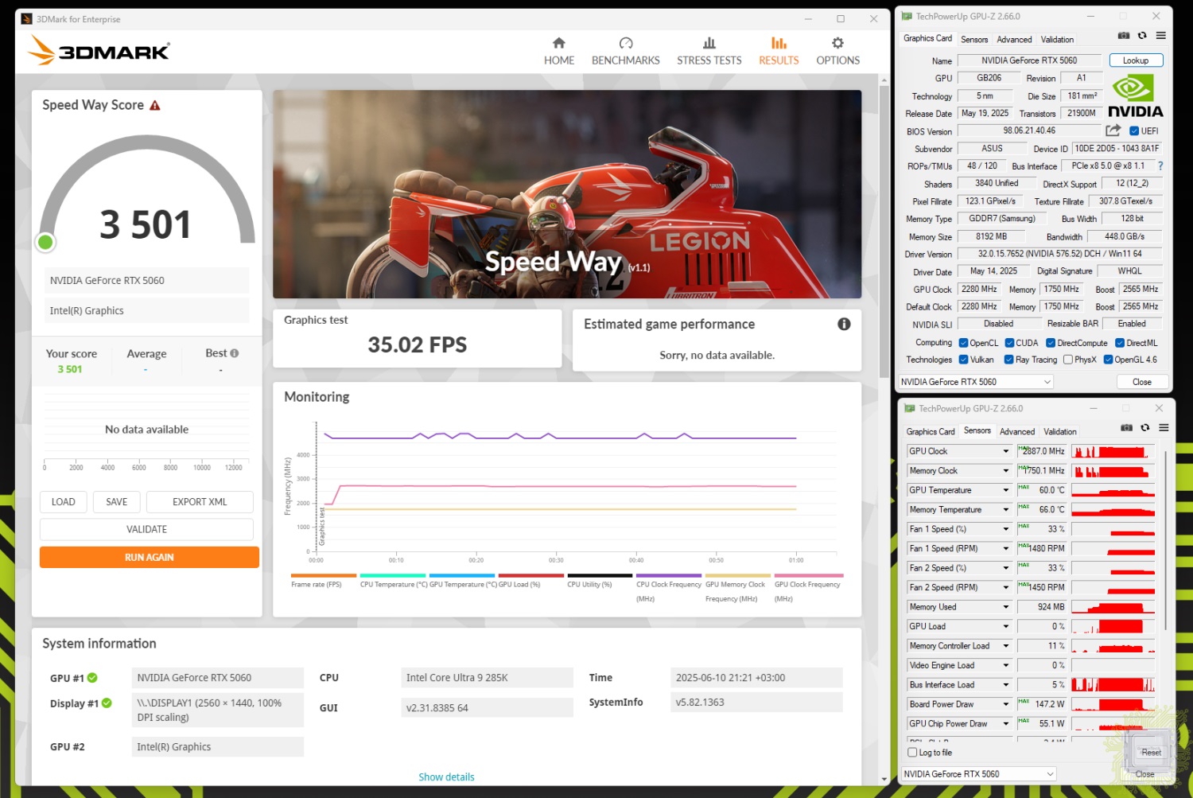Screen dimensions: 1193x798
Task: Click the green check next to Display #1
Action: 107,703
